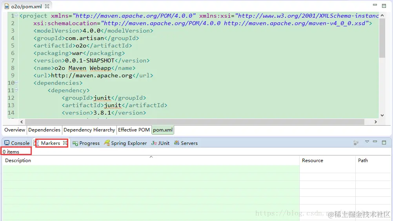Click the Servers view icon
This screenshot has height=221, width=393.
click(177, 143)
